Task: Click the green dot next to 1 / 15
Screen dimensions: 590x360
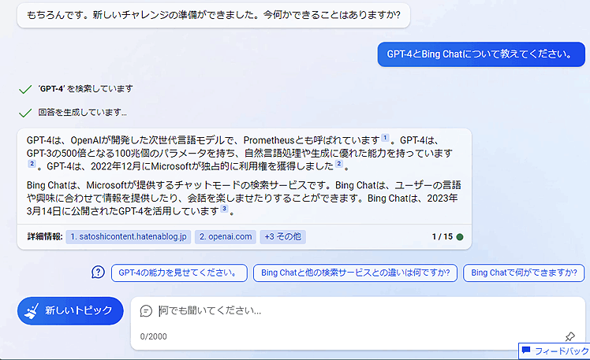Action: coord(460,236)
